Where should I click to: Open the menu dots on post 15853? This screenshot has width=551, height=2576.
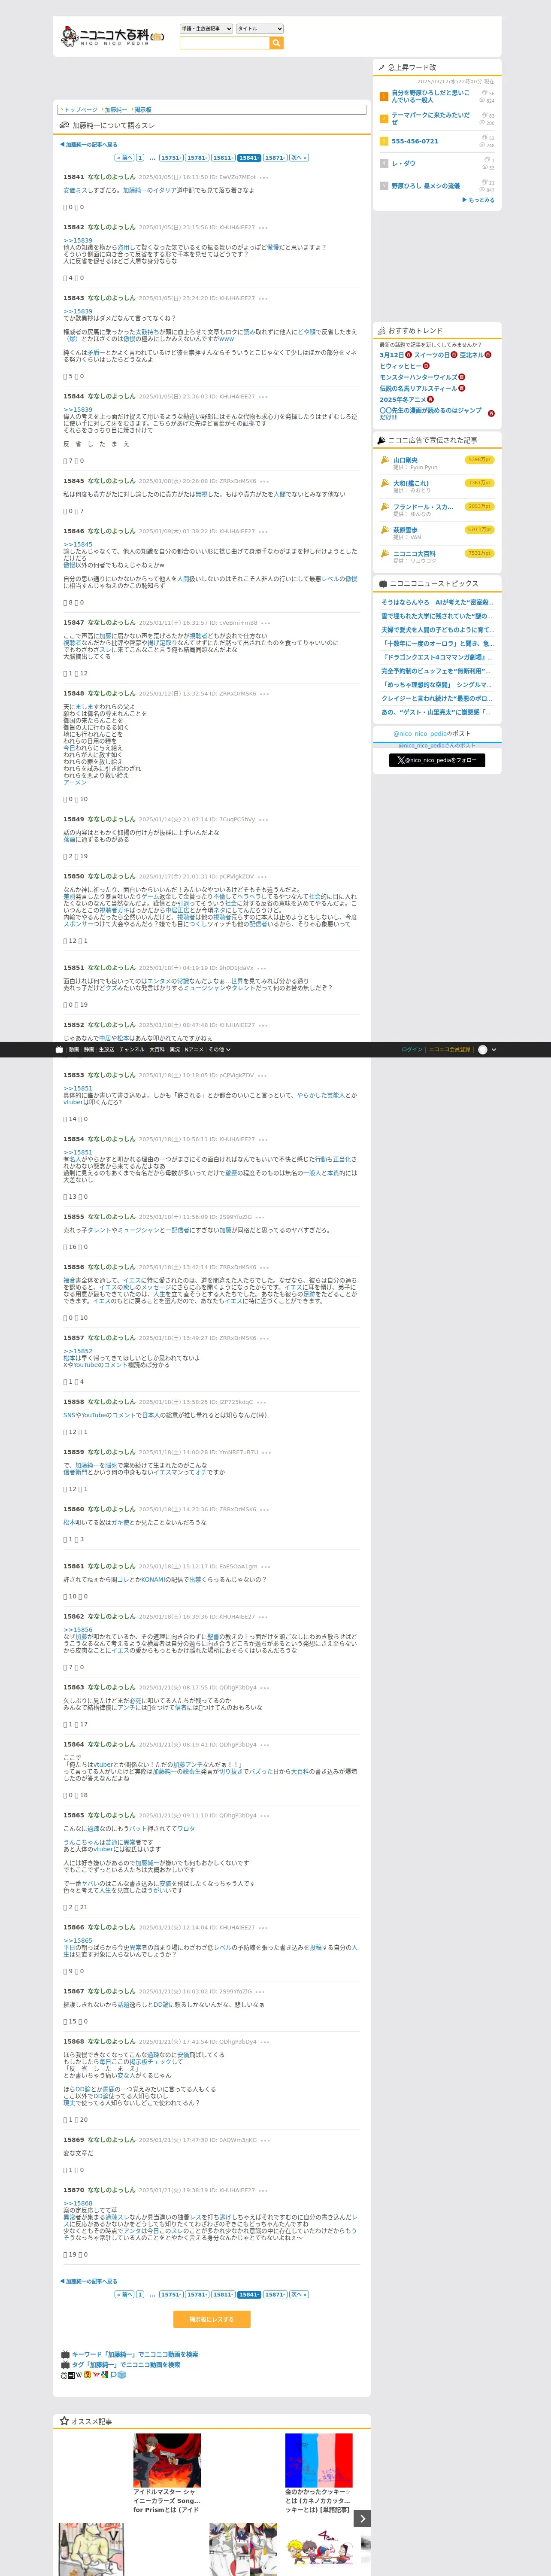pyautogui.click(x=263, y=1076)
